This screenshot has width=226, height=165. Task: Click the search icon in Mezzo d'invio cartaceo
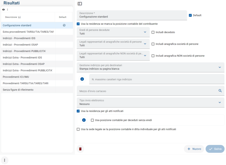220,91
